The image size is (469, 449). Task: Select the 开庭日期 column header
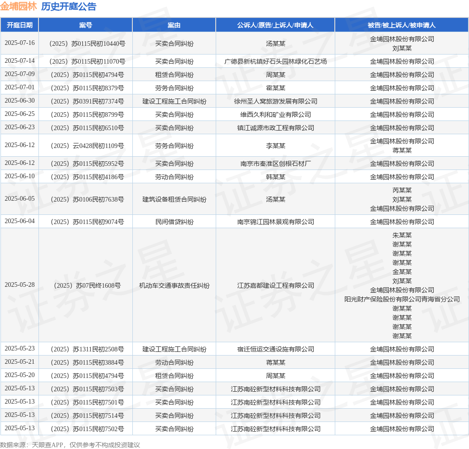pos(20,25)
